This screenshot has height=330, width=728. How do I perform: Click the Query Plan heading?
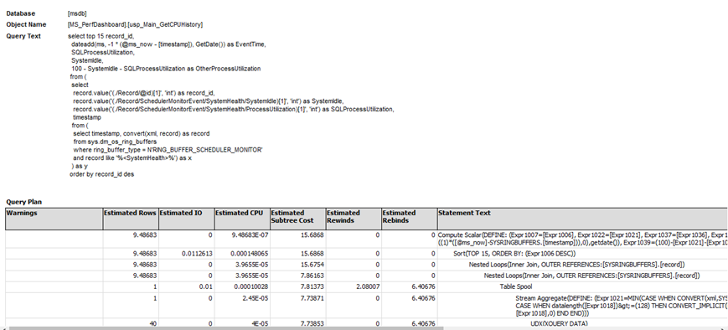click(x=23, y=202)
